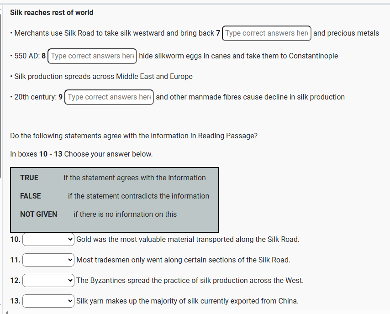Click the statement about silk yarn exports
This screenshot has width=390, height=314.
click(x=187, y=301)
